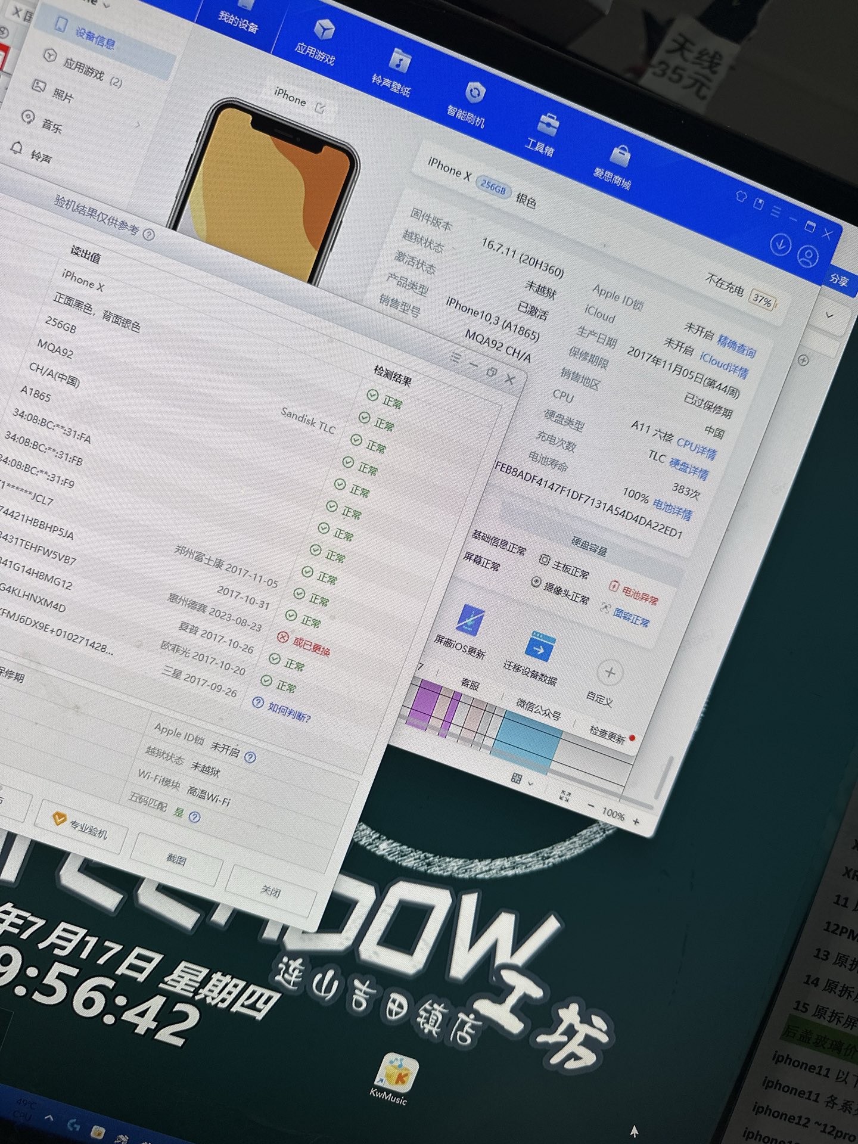Viewport: 858px width, 1144px height.
Task: Open 照片 in the sidebar
Action: coord(54,91)
